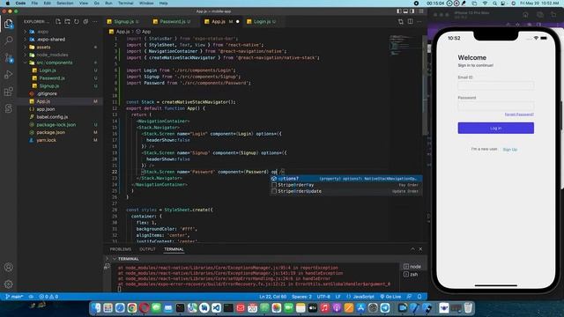The image size is (564, 317).
Task: Click Spotlight search in the macOS menu bar
Action: pos(494,4)
